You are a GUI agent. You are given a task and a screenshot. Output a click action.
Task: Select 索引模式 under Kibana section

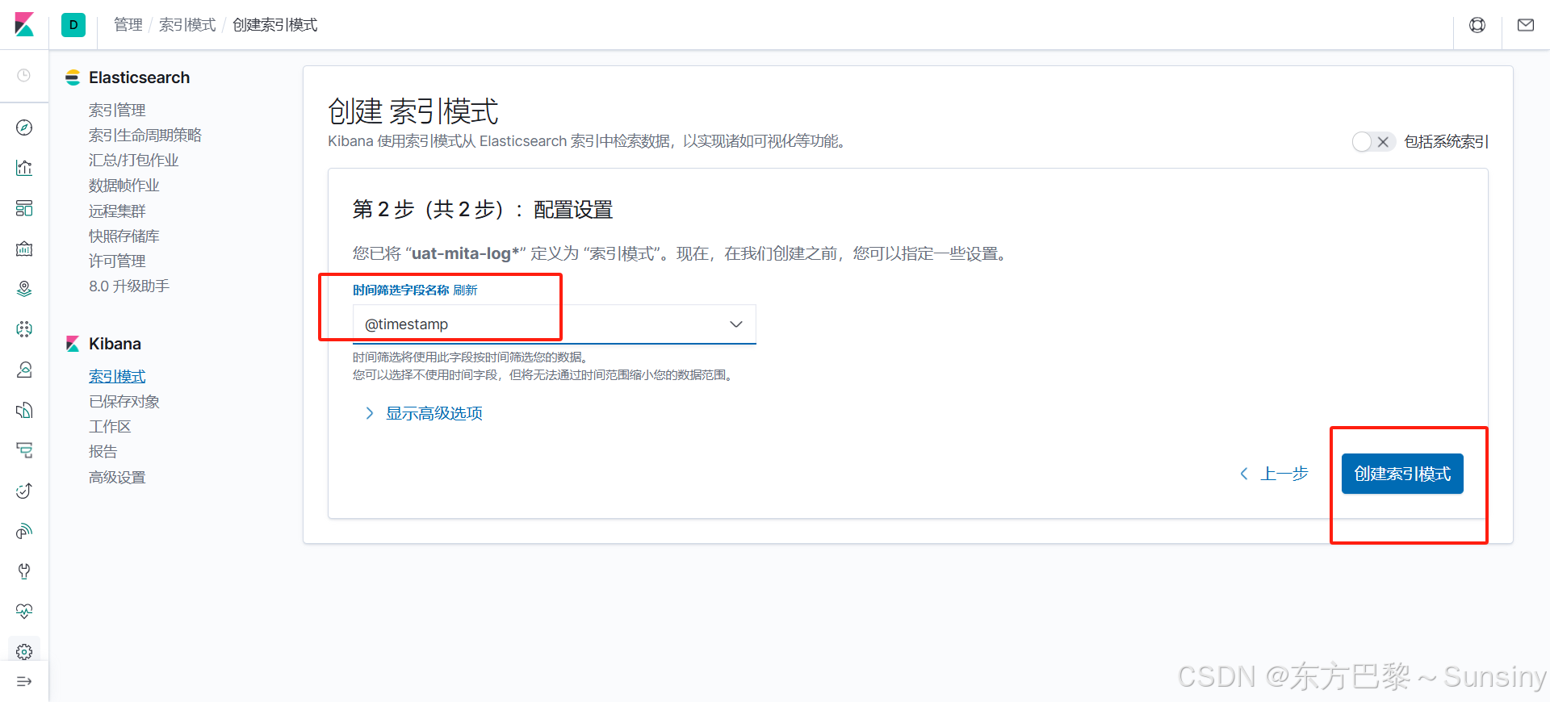[x=117, y=376]
